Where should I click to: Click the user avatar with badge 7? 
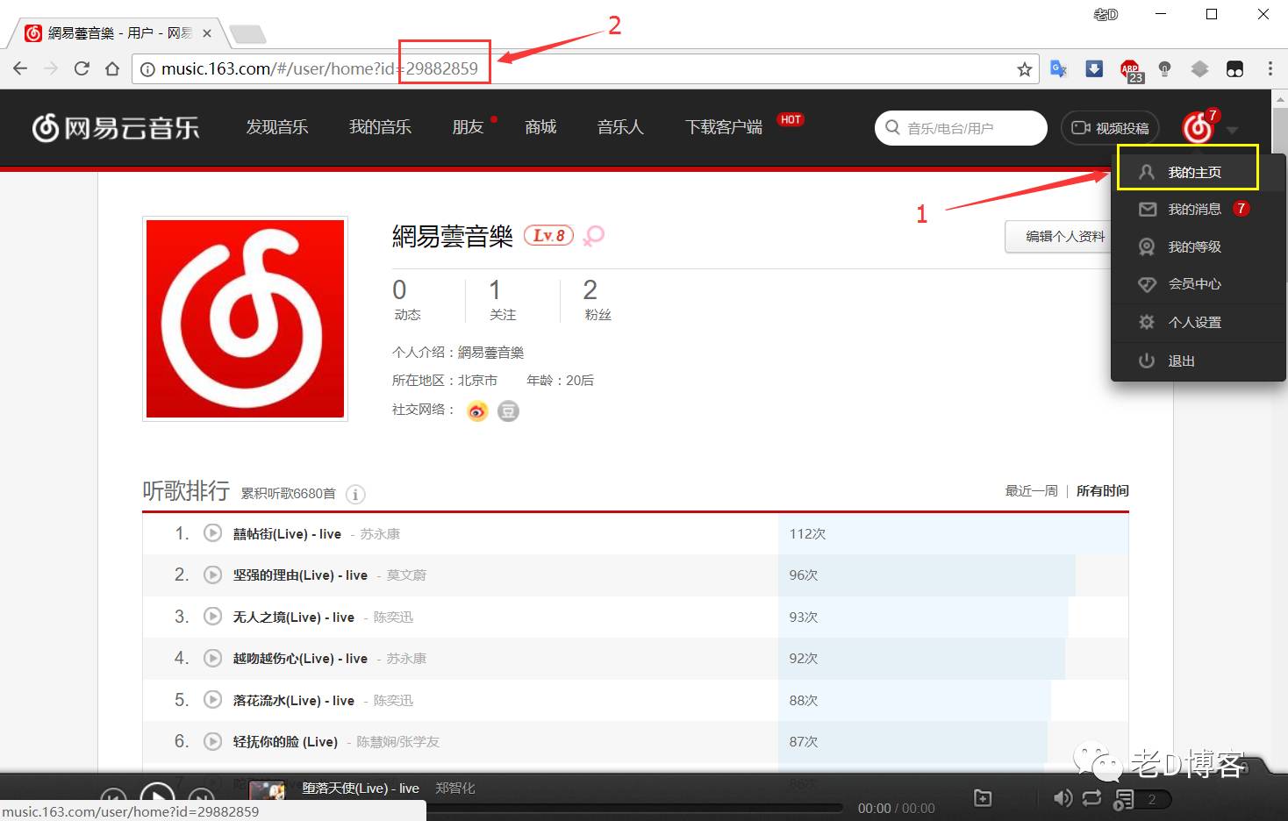(x=1199, y=127)
